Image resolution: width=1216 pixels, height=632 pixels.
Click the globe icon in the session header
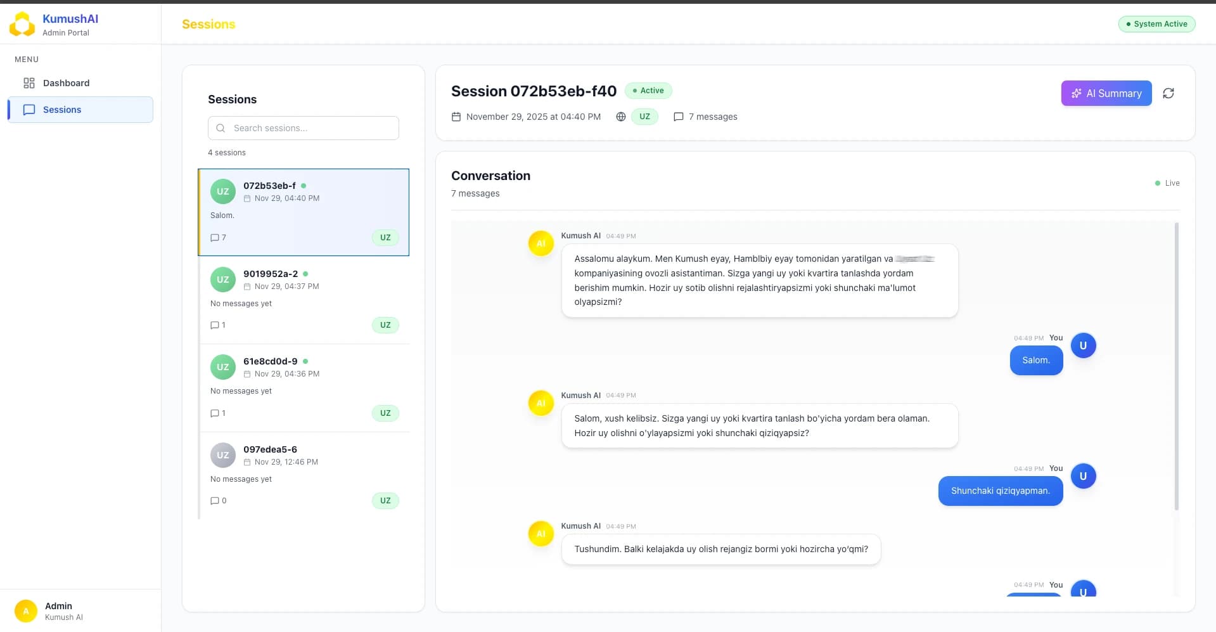coord(620,117)
